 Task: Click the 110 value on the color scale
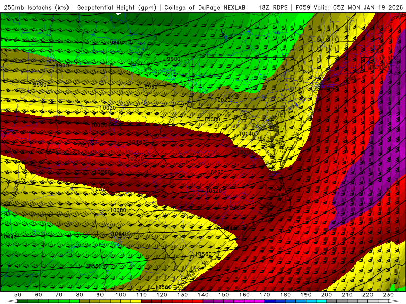click(x=142, y=295)
